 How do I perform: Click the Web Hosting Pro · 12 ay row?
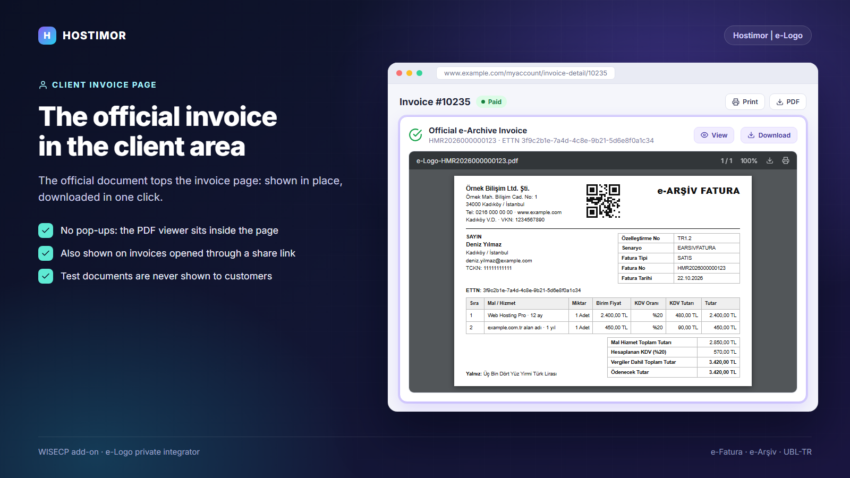(x=603, y=315)
